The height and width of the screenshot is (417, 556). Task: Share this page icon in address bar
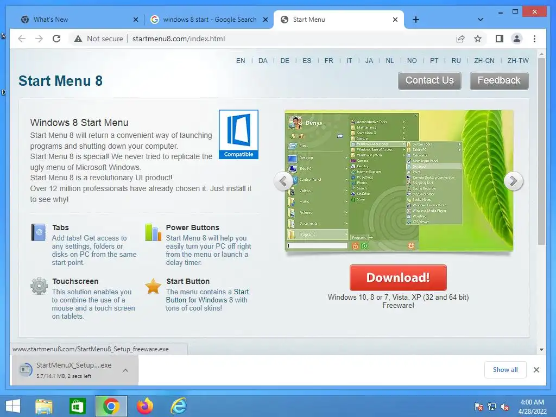click(x=460, y=39)
